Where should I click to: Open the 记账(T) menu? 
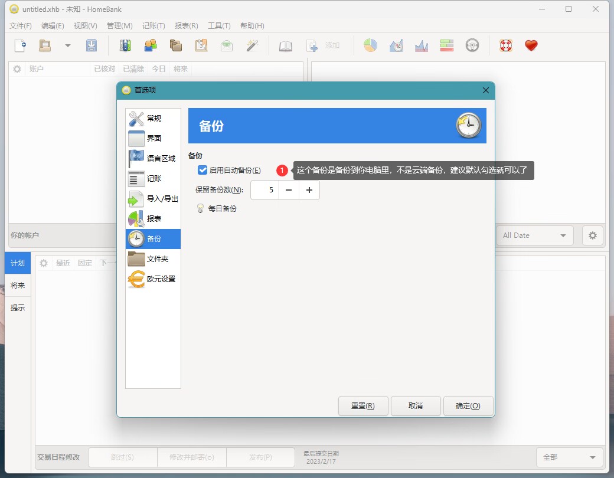tap(153, 26)
